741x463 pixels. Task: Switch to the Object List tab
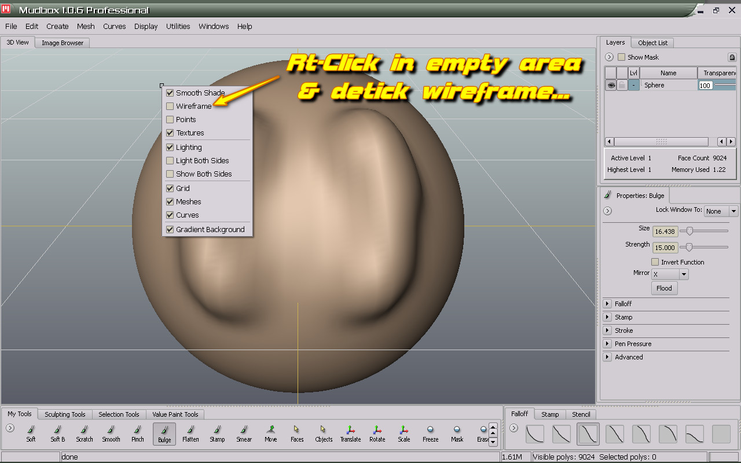(653, 43)
